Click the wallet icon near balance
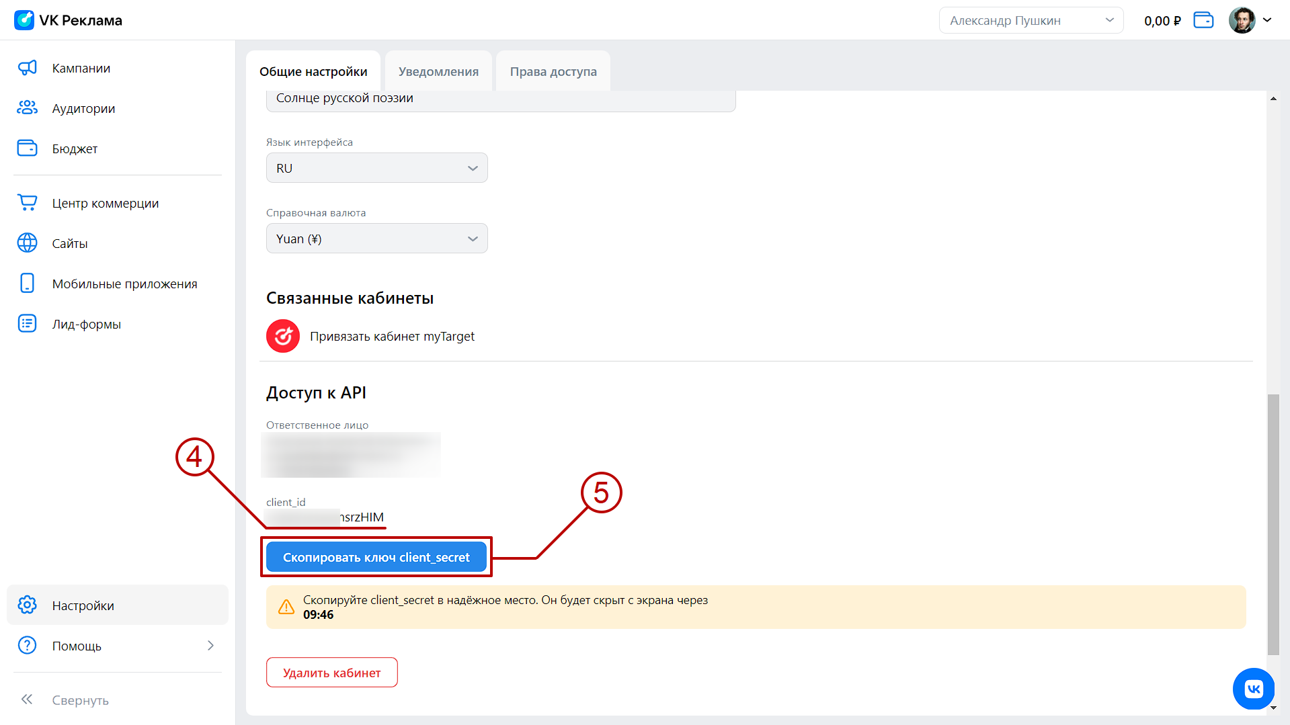The width and height of the screenshot is (1290, 725). (1203, 20)
